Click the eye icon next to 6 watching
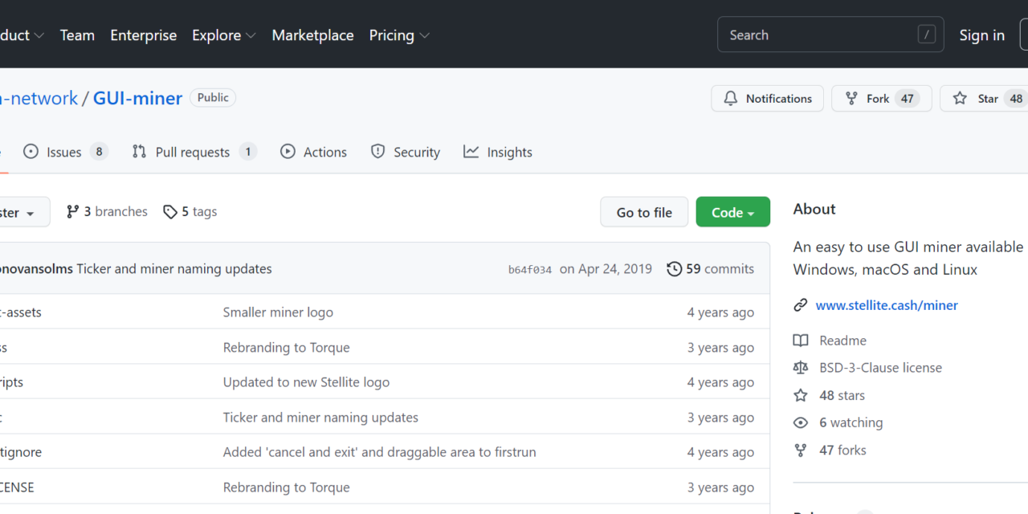This screenshot has height=514, width=1028. pyautogui.click(x=801, y=422)
